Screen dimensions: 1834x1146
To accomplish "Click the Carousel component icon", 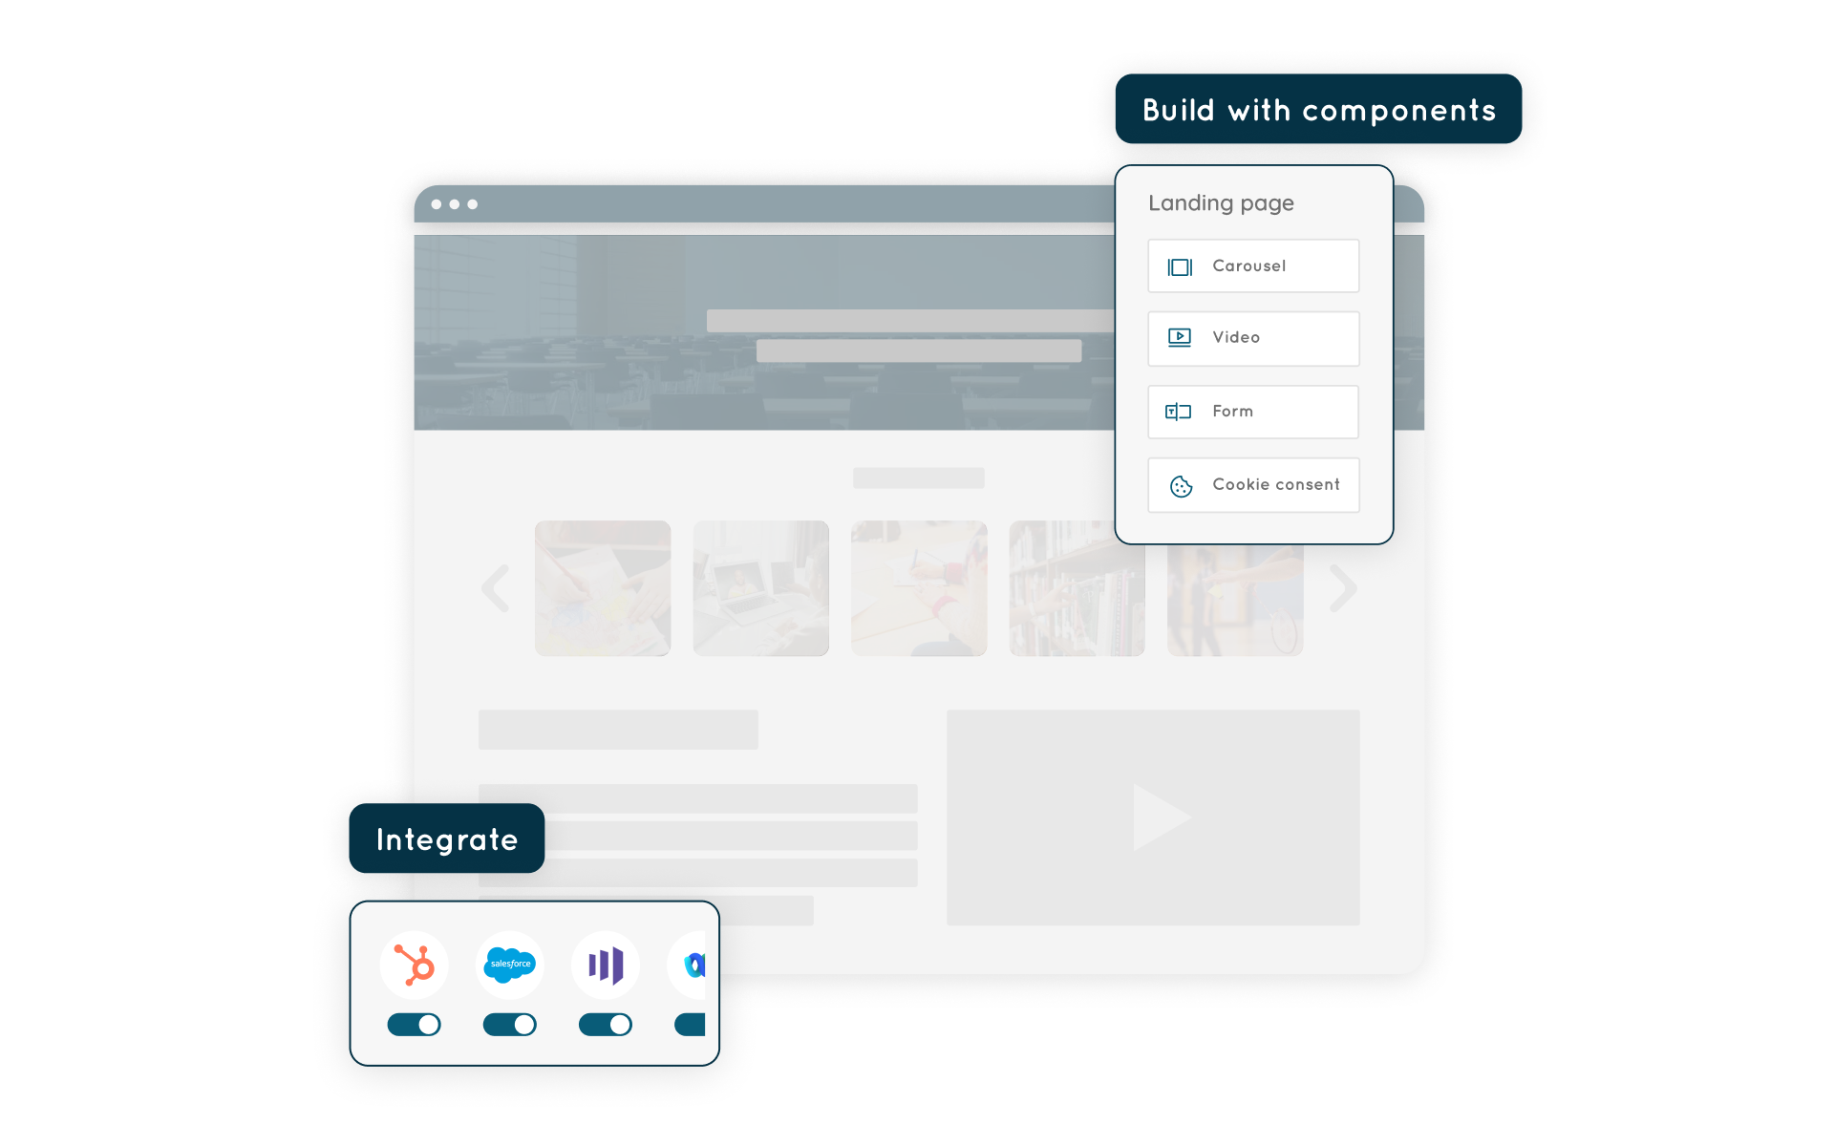I will [x=1179, y=264].
